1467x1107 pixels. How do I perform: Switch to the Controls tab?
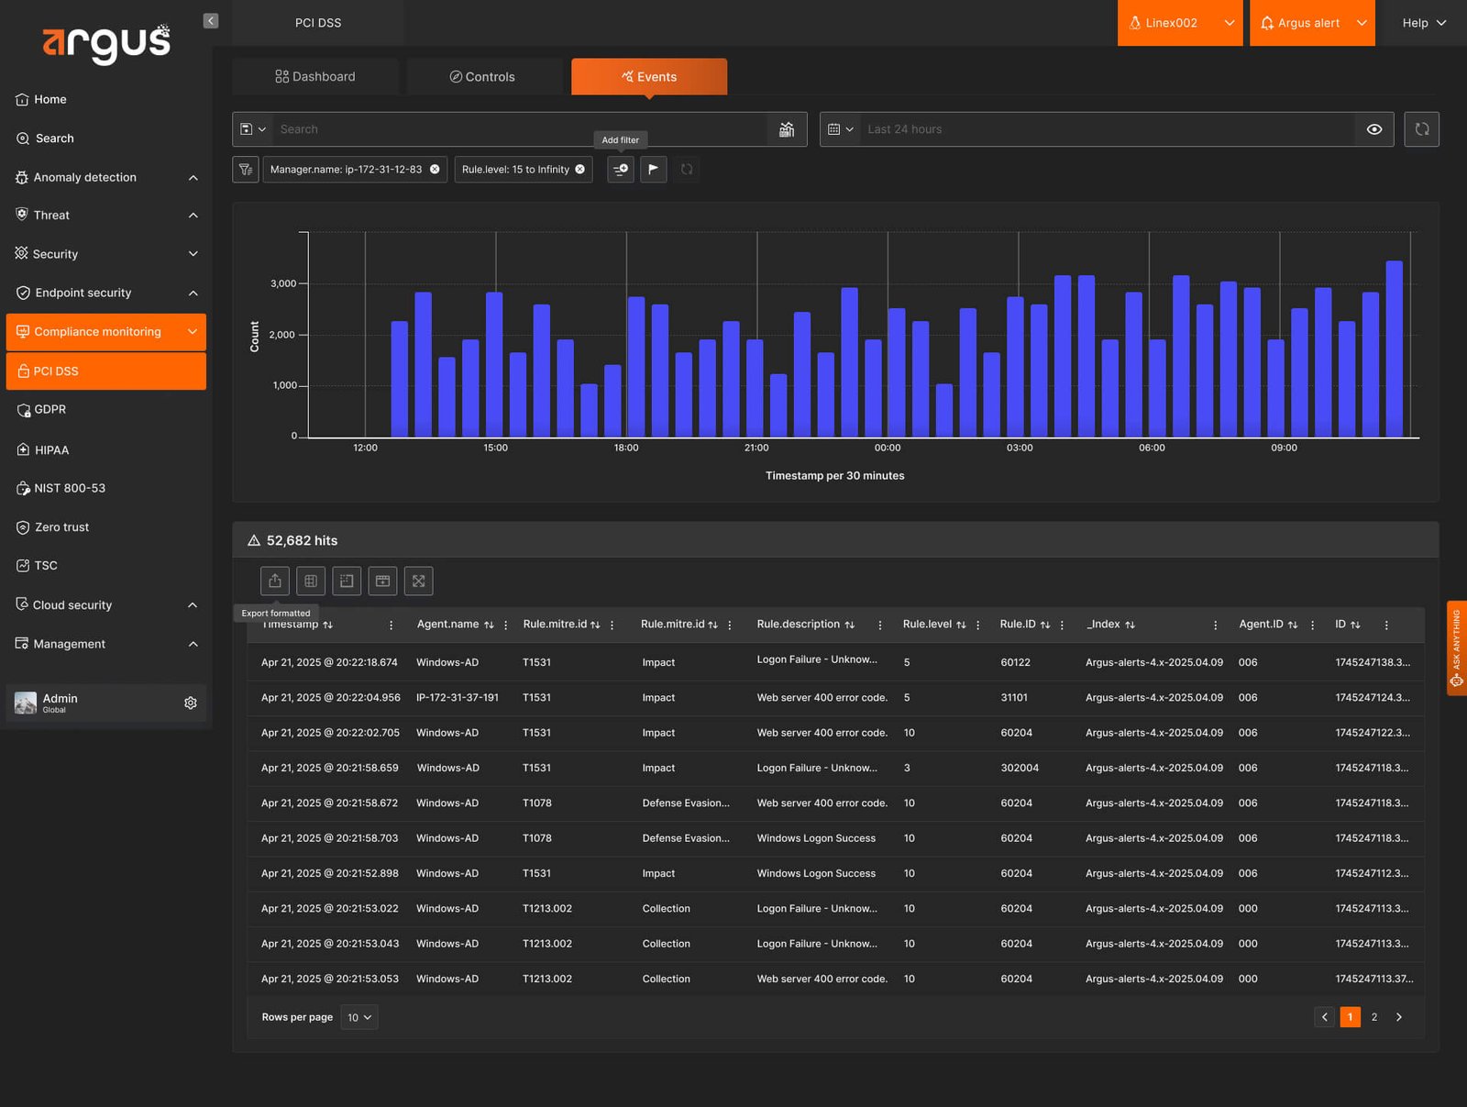[483, 77]
